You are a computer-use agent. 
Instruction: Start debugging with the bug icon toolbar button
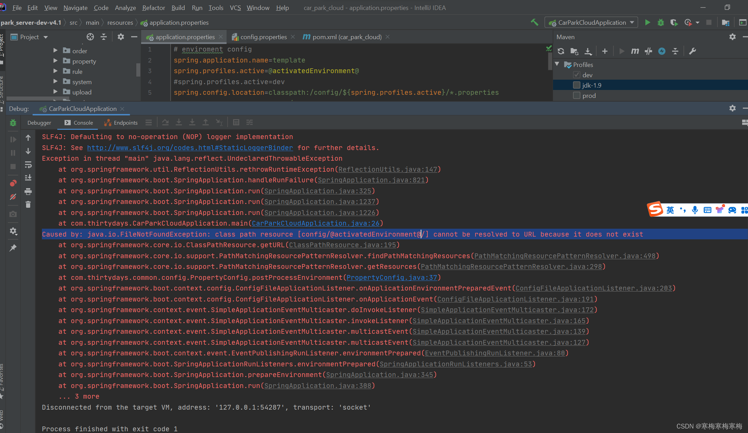(660, 22)
